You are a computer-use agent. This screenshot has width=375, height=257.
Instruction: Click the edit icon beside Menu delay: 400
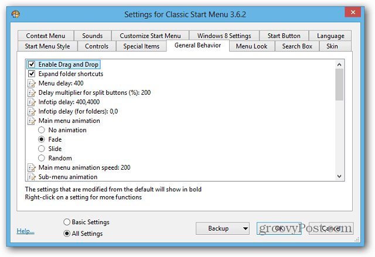32,83
